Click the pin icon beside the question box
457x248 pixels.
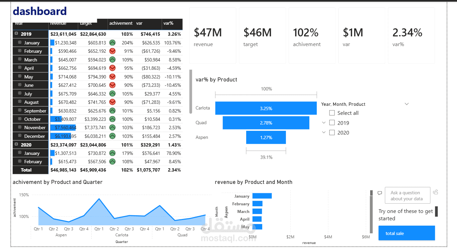pyautogui.click(x=435, y=192)
